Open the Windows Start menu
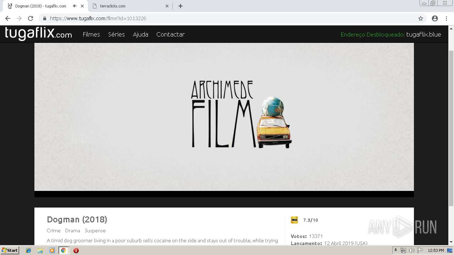The height and width of the screenshot is (255, 454). [10, 250]
